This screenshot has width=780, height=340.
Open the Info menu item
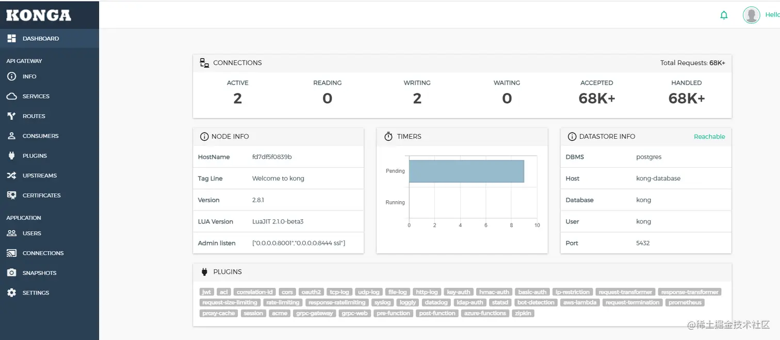click(x=50, y=76)
